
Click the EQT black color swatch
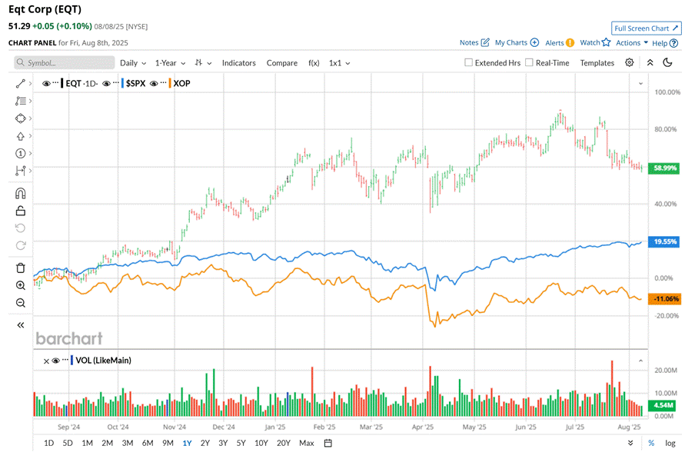point(62,83)
